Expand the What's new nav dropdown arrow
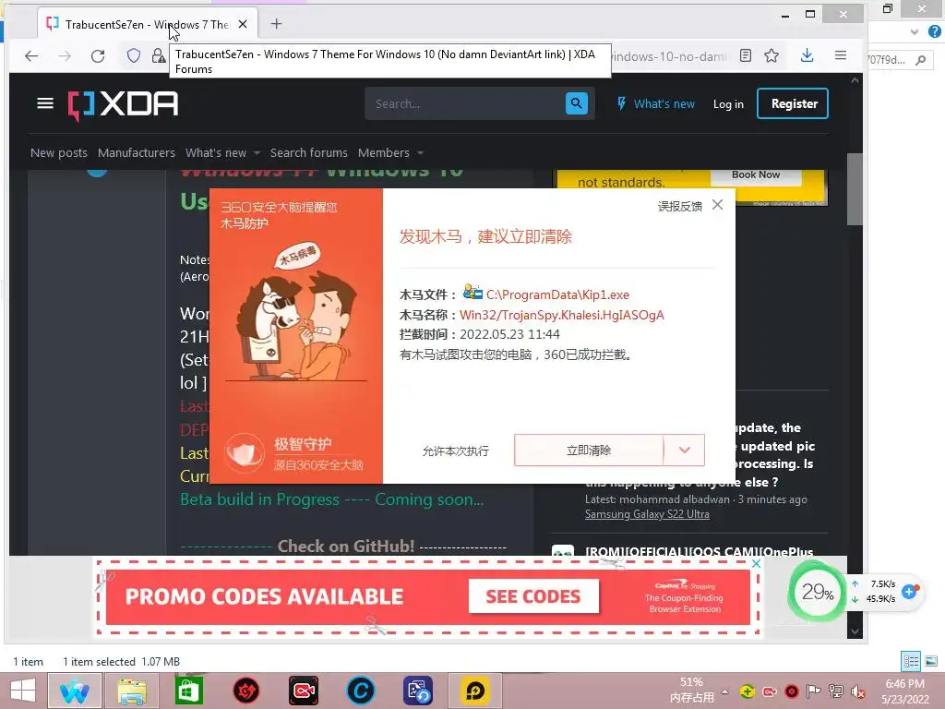Viewport: 945px width, 709px height. [x=257, y=153]
